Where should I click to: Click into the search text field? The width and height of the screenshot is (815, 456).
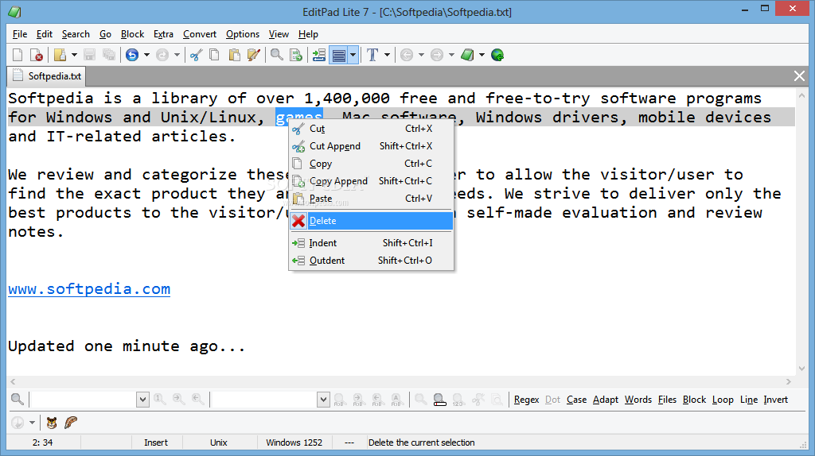pyautogui.click(x=83, y=400)
